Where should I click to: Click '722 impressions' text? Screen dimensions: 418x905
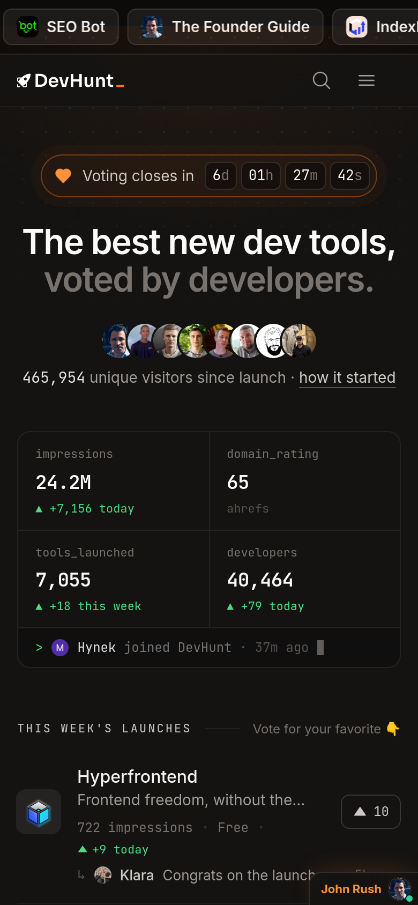click(135, 828)
